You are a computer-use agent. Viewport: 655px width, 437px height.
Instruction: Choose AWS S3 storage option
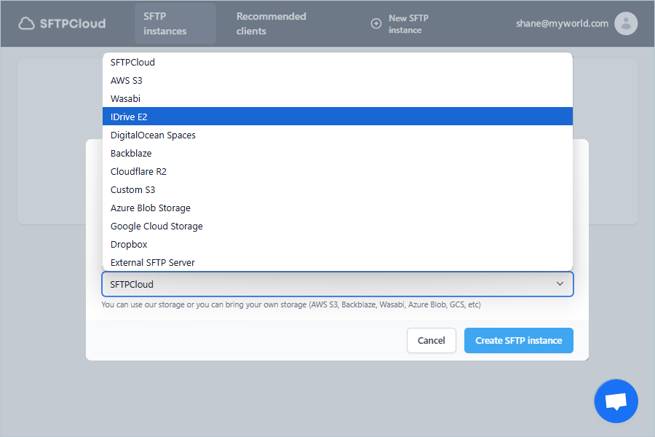(338, 80)
